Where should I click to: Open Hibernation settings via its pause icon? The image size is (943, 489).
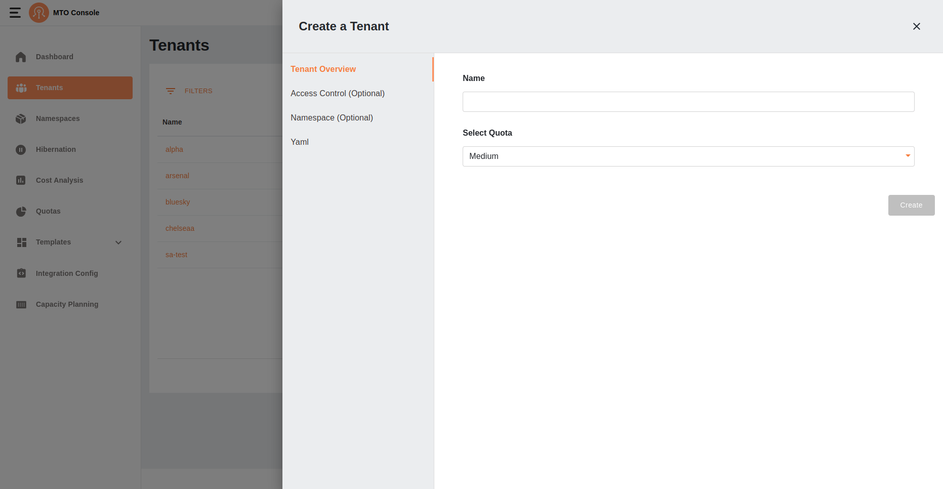[21, 149]
